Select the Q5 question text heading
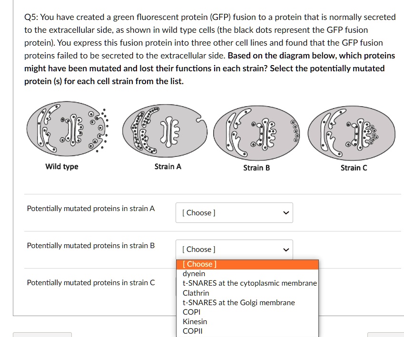Image resolution: width=404 pixels, height=337 pixels. click(209, 49)
